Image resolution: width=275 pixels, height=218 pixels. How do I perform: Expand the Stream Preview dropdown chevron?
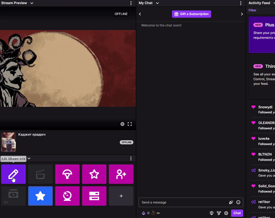coord(32,3)
